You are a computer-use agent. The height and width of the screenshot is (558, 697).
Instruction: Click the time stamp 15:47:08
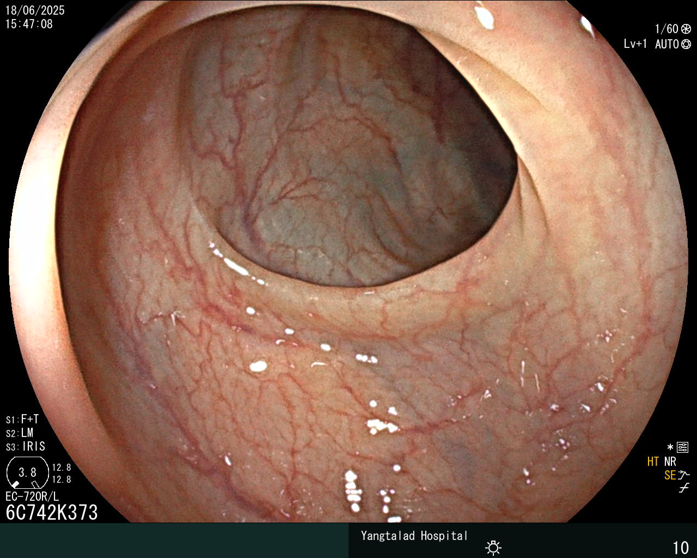[29, 24]
